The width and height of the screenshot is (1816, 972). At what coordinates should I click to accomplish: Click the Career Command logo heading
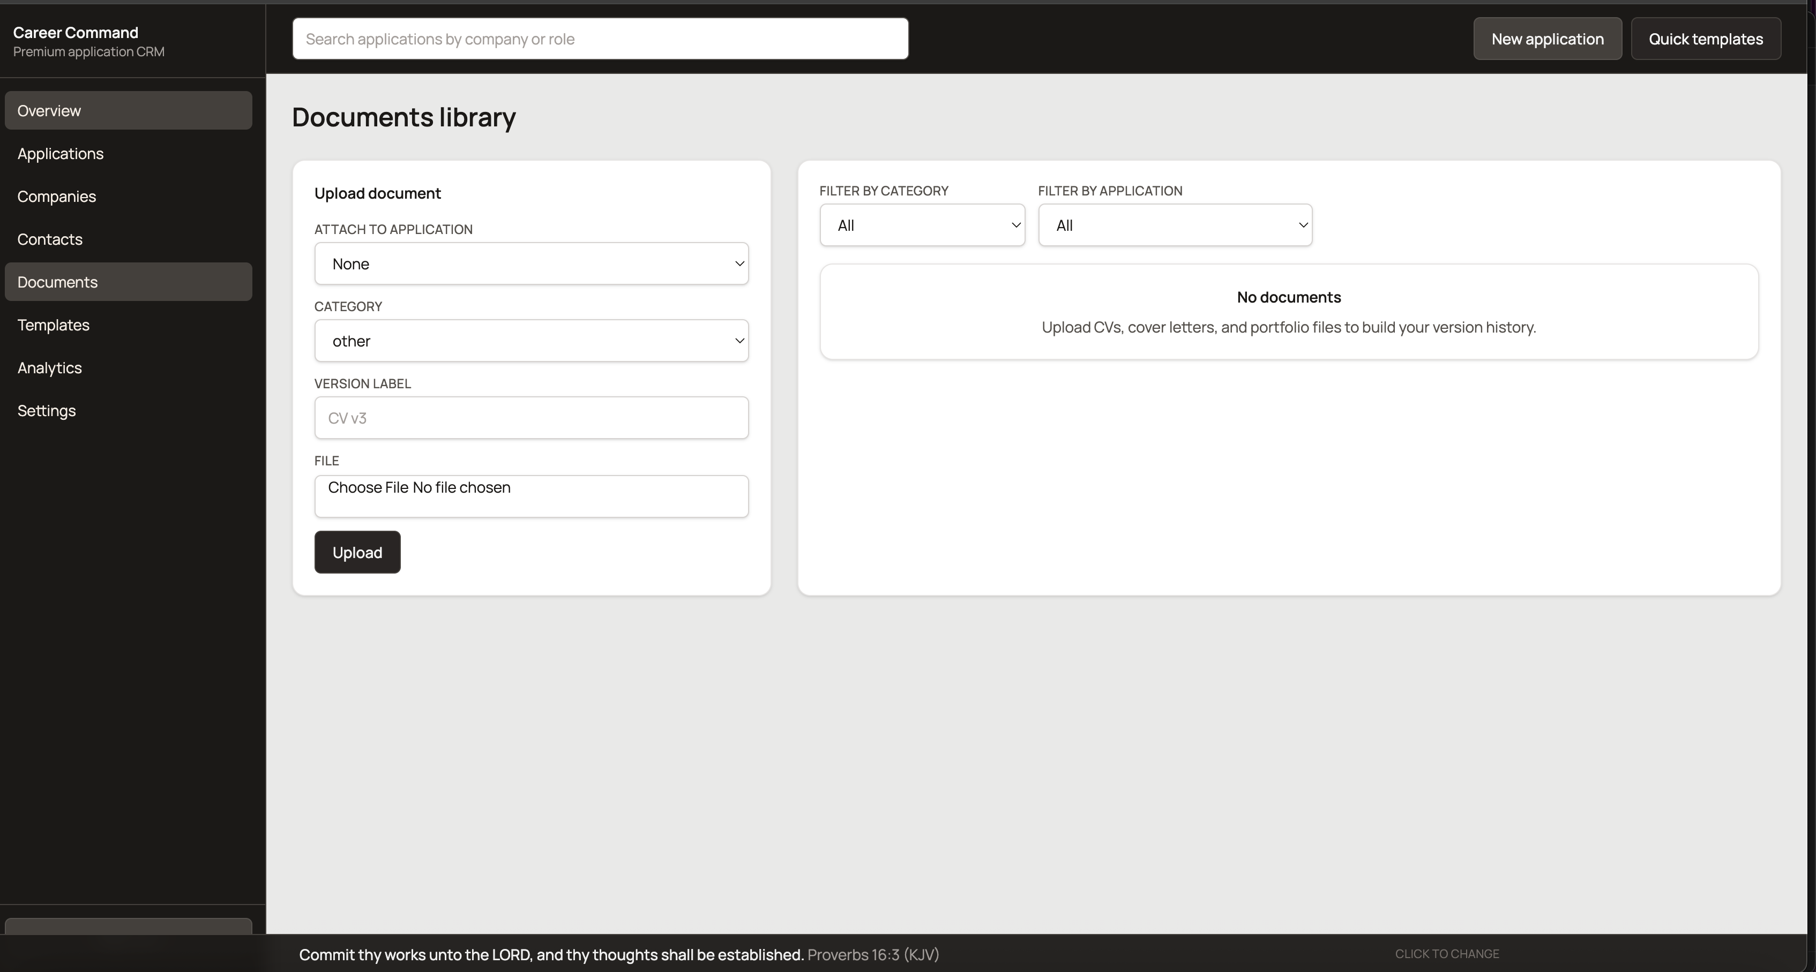coord(74,32)
